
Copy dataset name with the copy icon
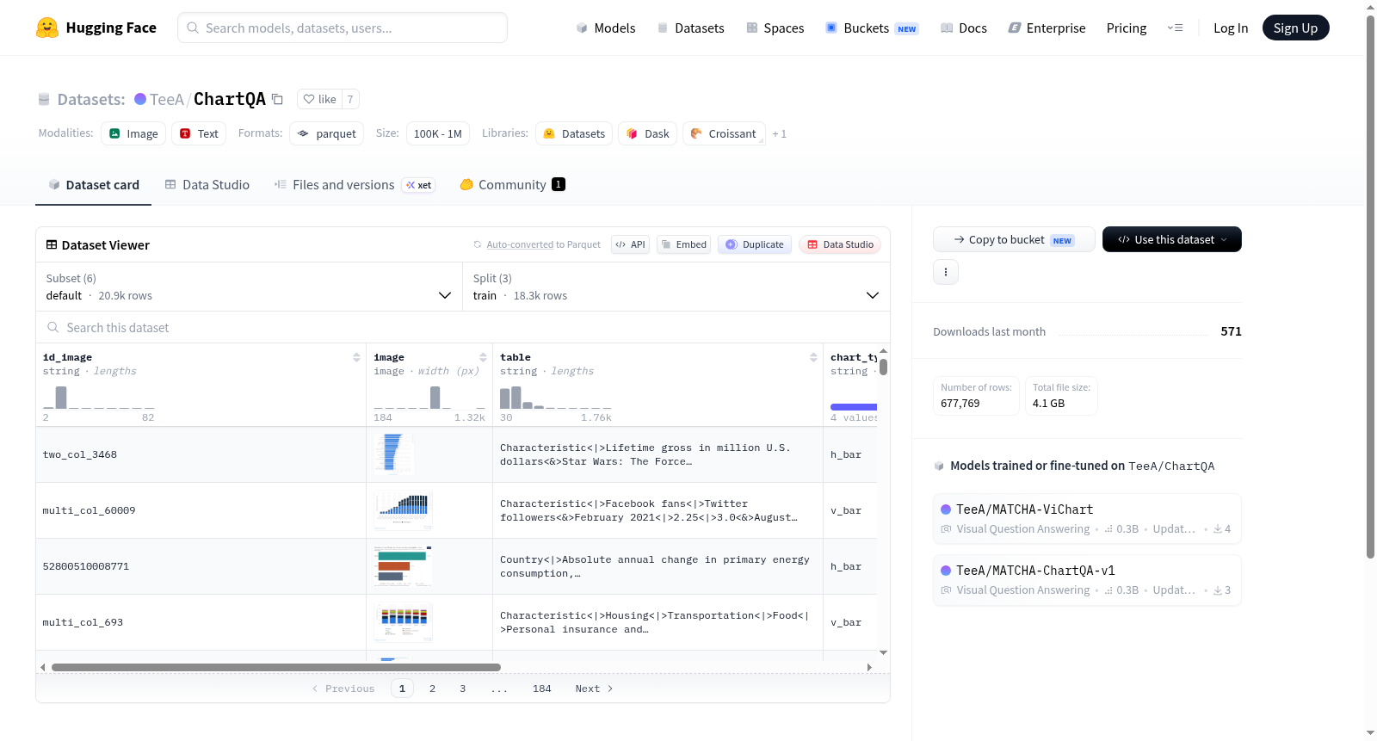pyautogui.click(x=277, y=99)
